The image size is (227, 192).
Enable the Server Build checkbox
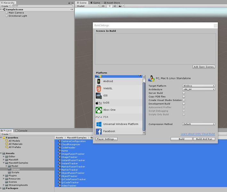[x=184, y=93]
